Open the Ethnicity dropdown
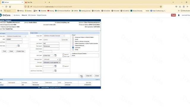 click(52, 62)
